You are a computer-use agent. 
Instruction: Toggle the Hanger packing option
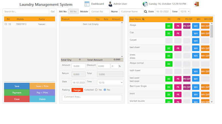pos(77,90)
